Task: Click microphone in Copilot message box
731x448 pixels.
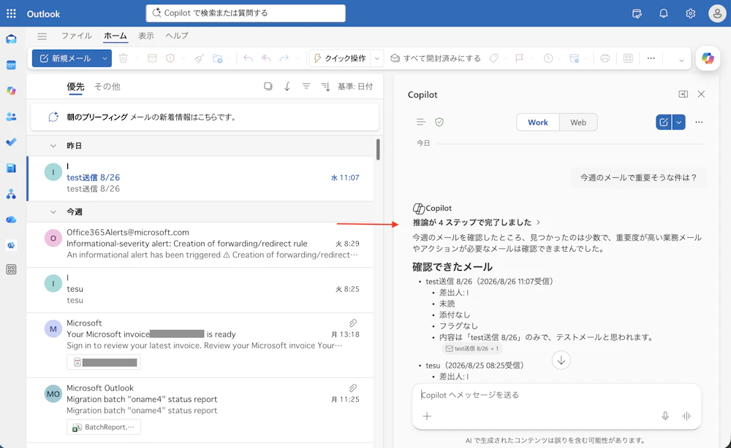Action: [x=665, y=416]
